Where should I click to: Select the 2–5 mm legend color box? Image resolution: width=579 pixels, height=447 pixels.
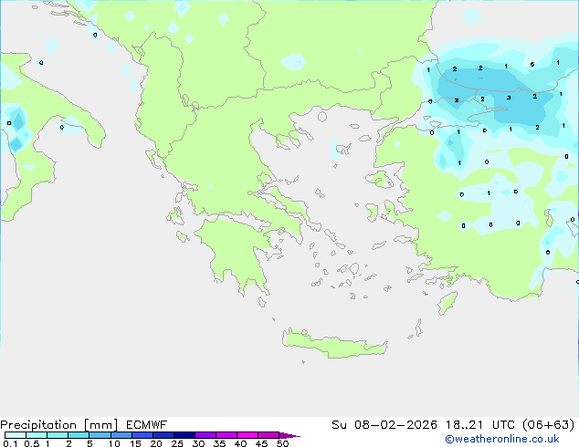(79, 435)
